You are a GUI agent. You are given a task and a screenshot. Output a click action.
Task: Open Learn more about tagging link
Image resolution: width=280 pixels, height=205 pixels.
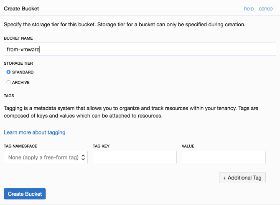(35, 132)
